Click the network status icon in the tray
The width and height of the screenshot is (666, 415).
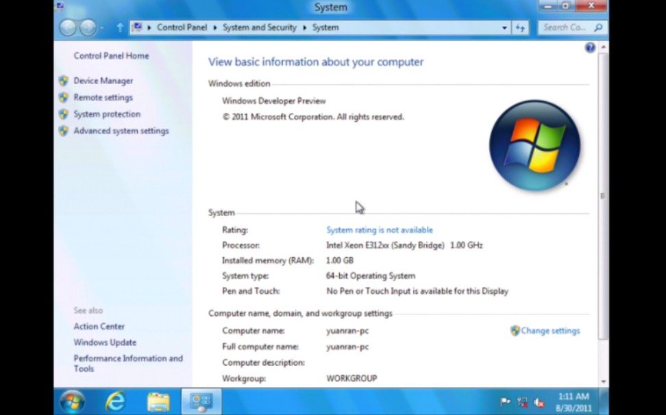[x=522, y=402]
